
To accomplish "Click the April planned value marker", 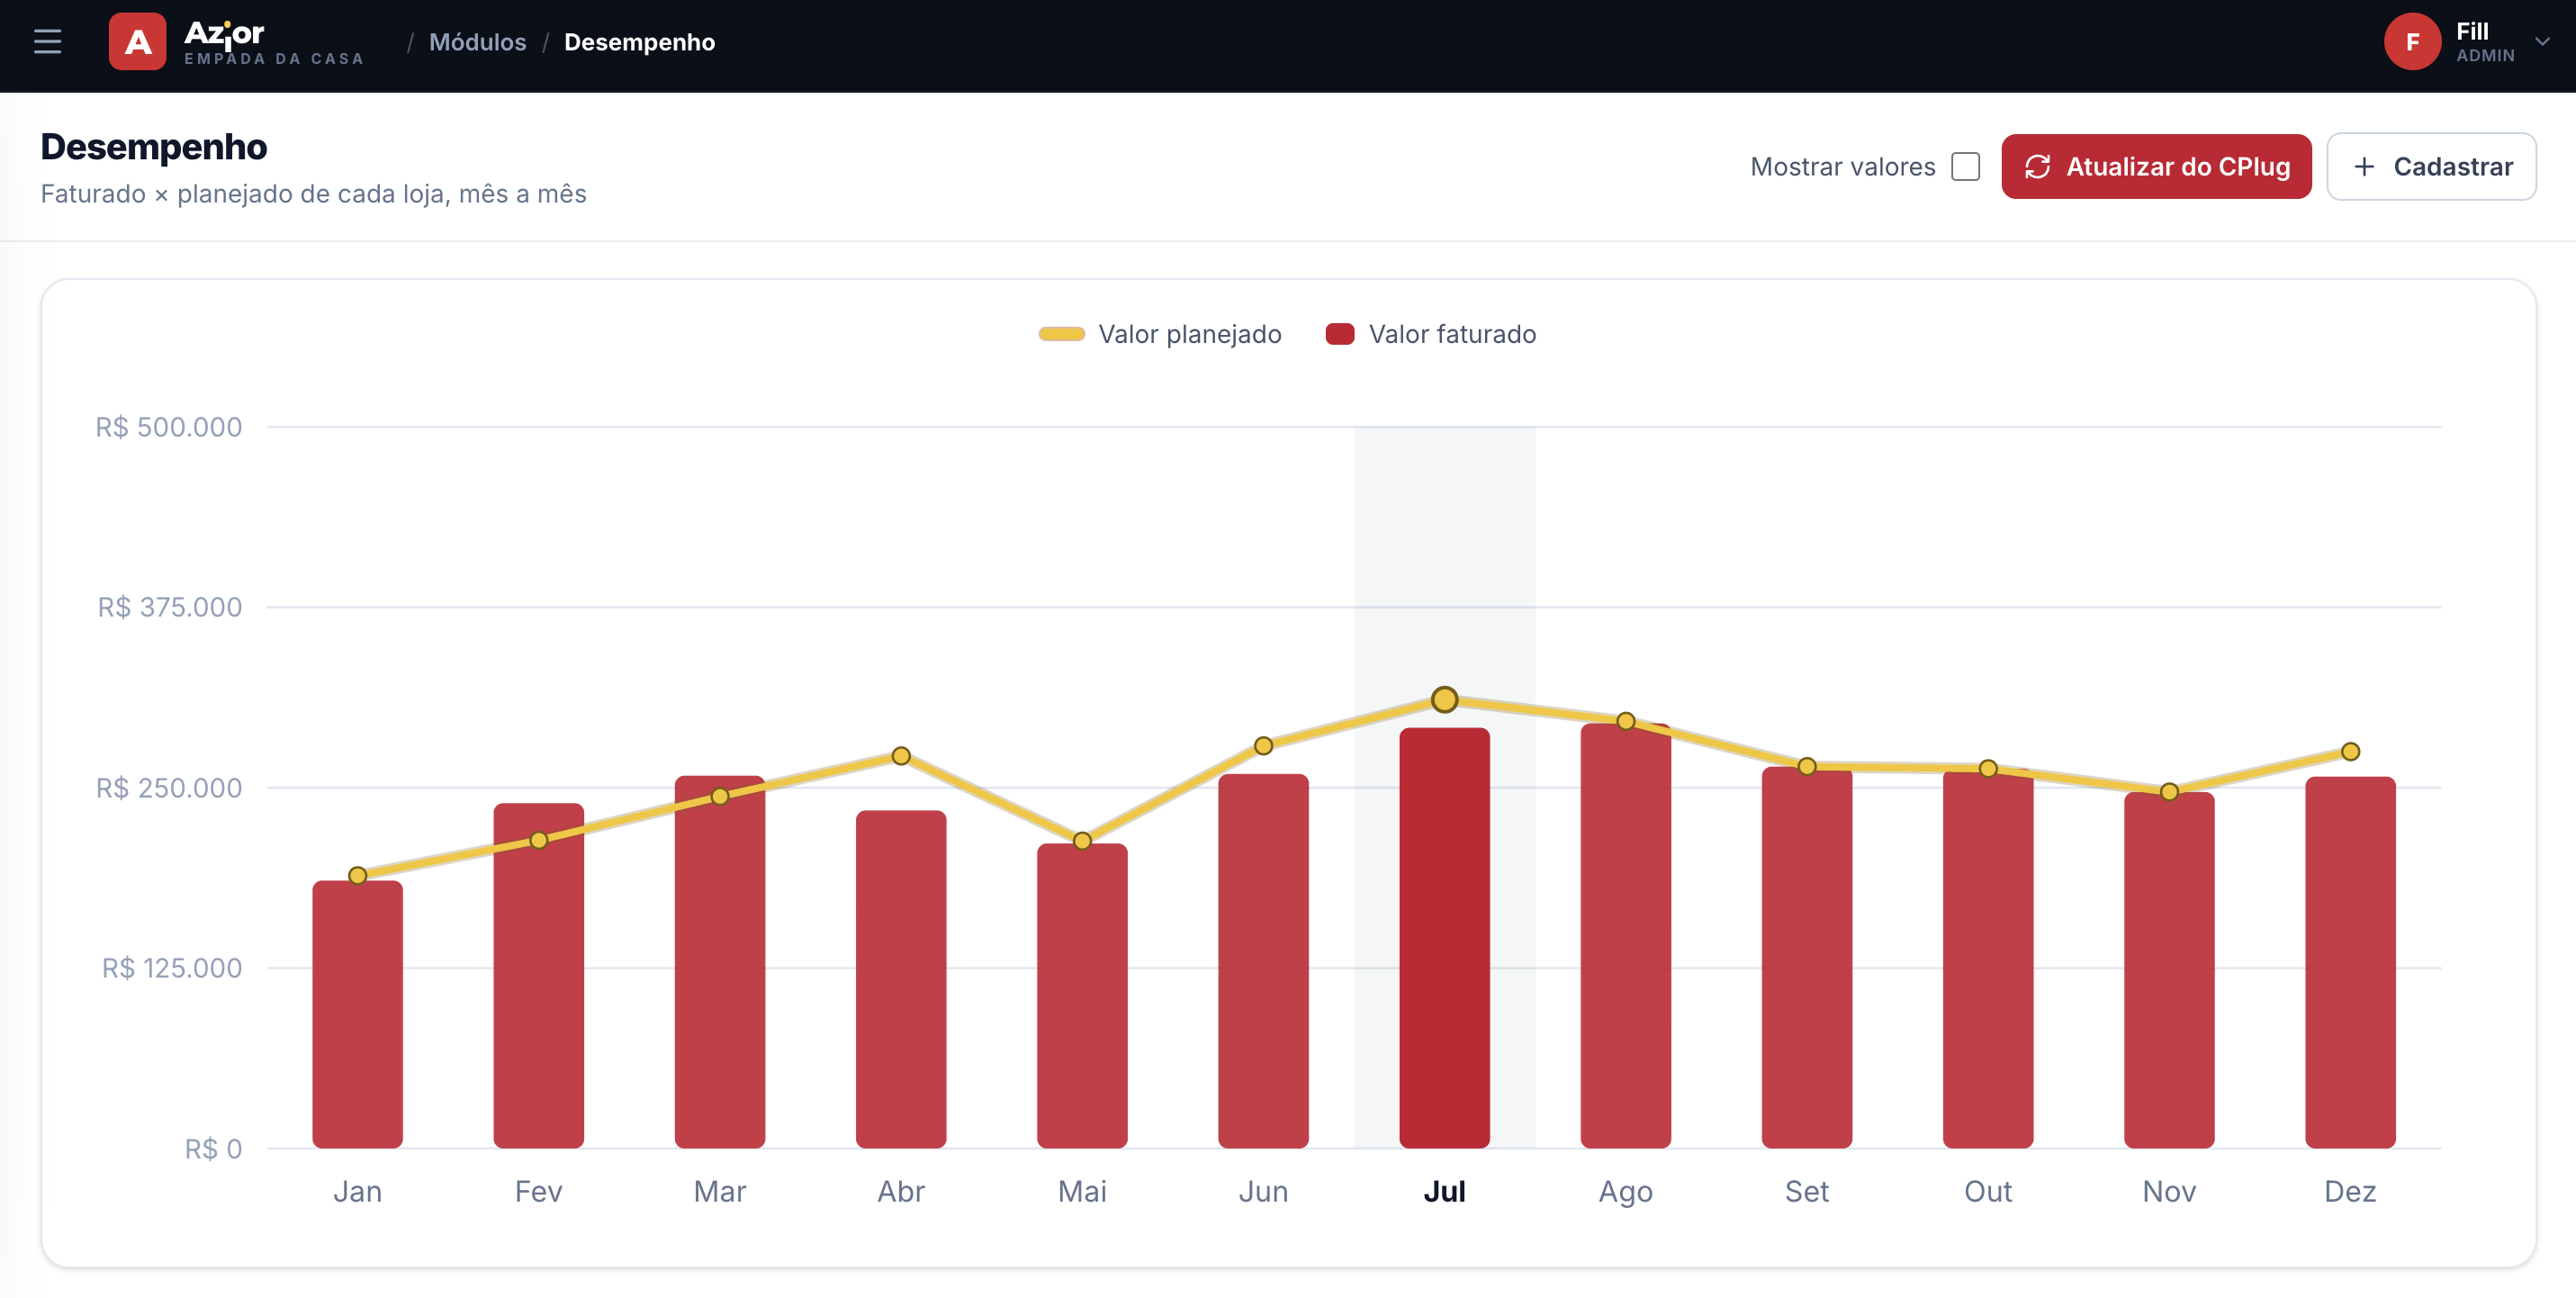I will [901, 756].
